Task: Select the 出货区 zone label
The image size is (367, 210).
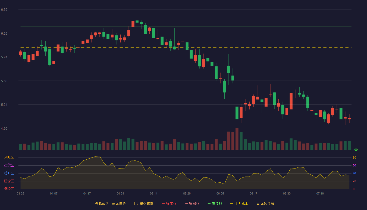Action: 9,165
